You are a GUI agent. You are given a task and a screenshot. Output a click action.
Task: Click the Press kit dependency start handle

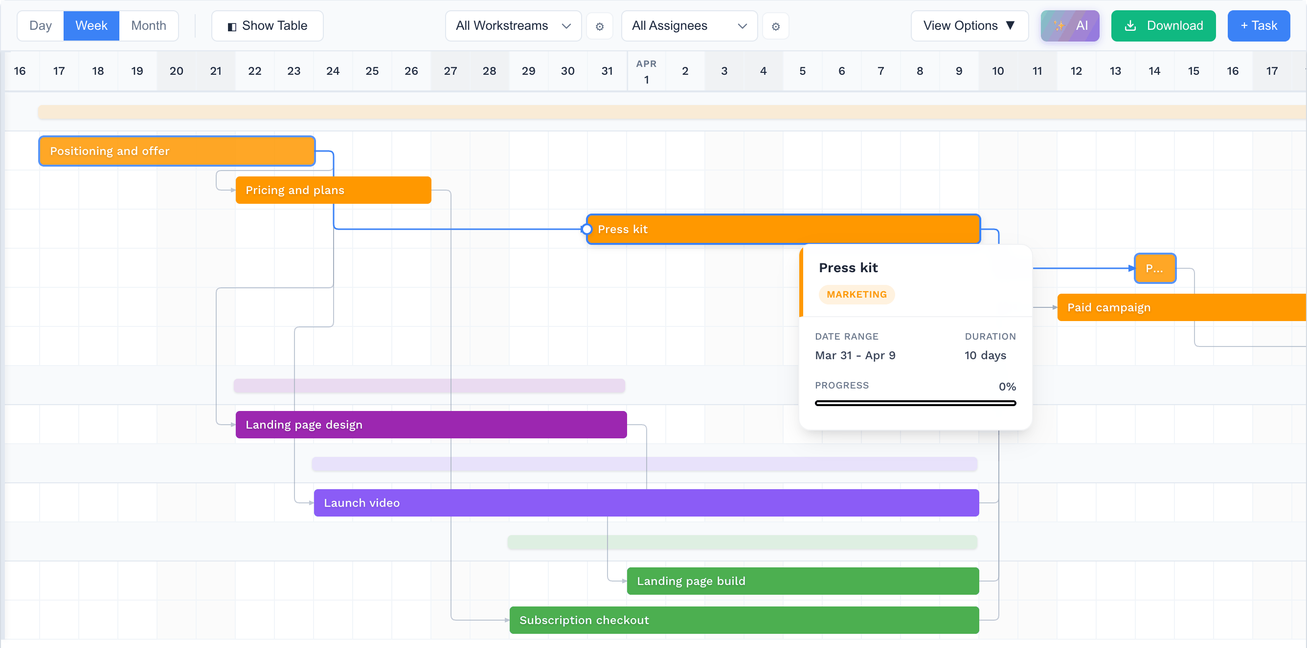click(586, 229)
